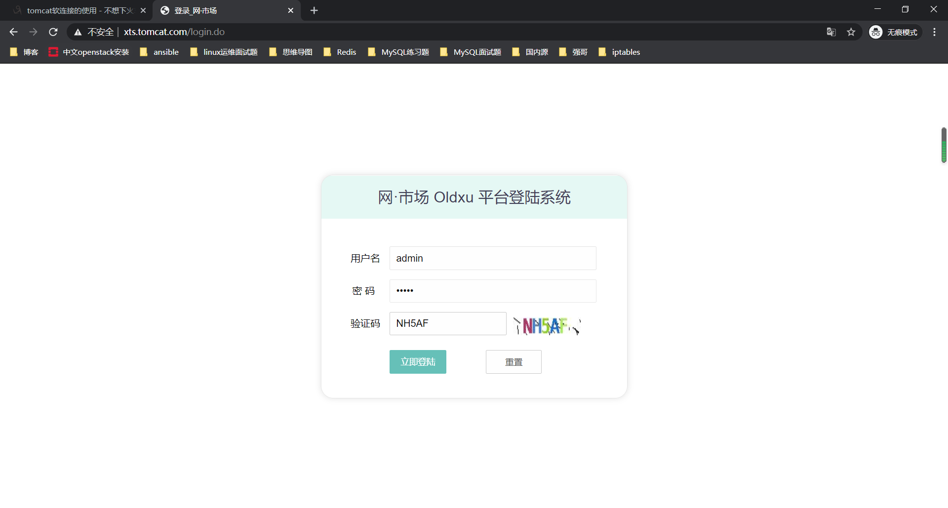Focus the 密码 password field

coord(493,291)
